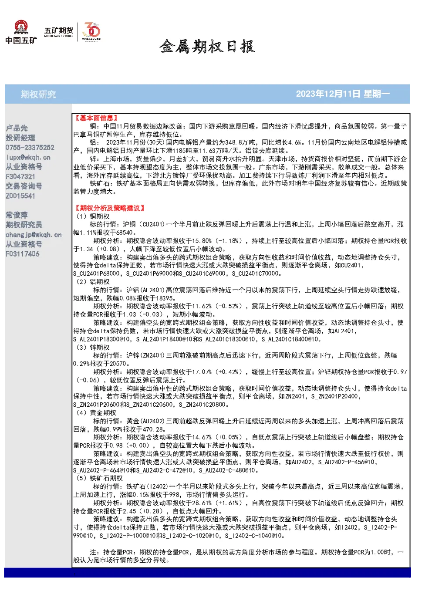The width and height of the screenshot is (432, 611).
Task: Click the job title 投研经理
Action: click(x=20, y=138)
